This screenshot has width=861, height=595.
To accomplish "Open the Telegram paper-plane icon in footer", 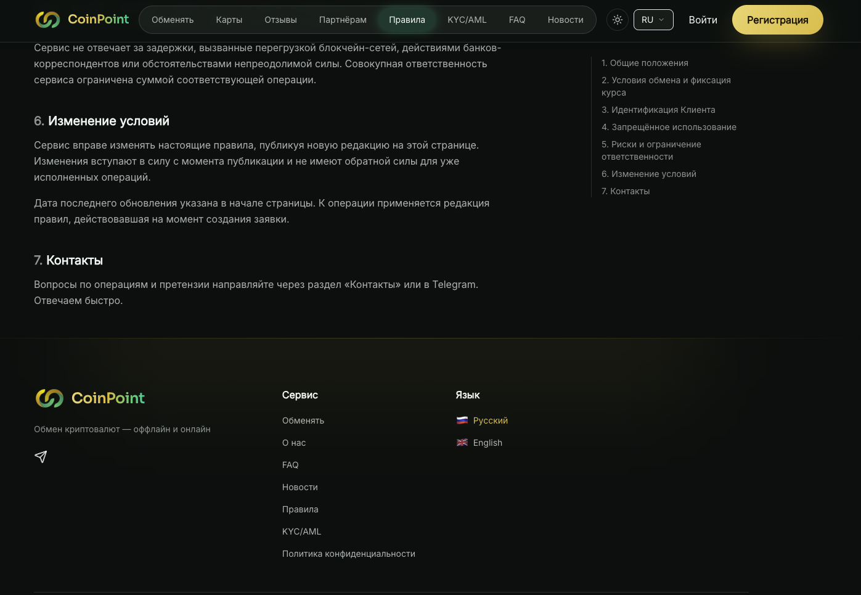I will click(41, 456).
